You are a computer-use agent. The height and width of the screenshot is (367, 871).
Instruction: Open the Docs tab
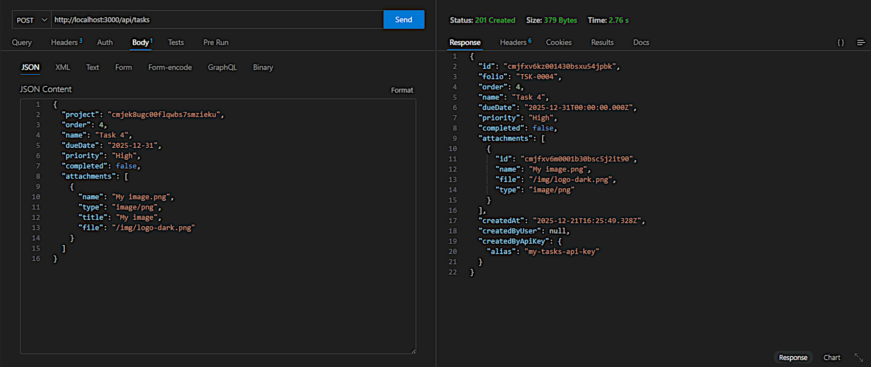641,42
